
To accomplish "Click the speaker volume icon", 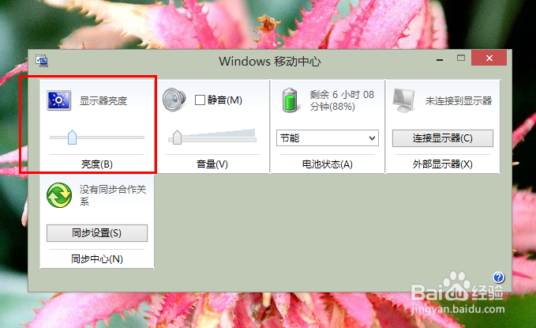I will pyautogui.click(x=174, y=100).
